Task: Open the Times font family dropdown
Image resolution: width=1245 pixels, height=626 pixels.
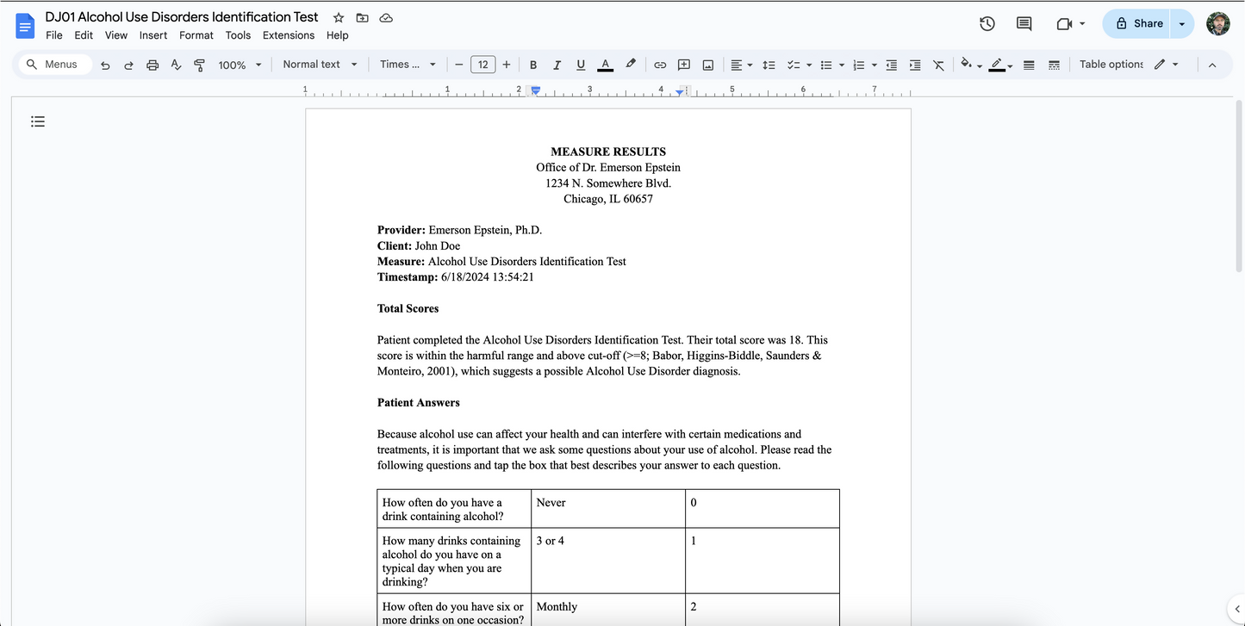Action: click(408, 65)
